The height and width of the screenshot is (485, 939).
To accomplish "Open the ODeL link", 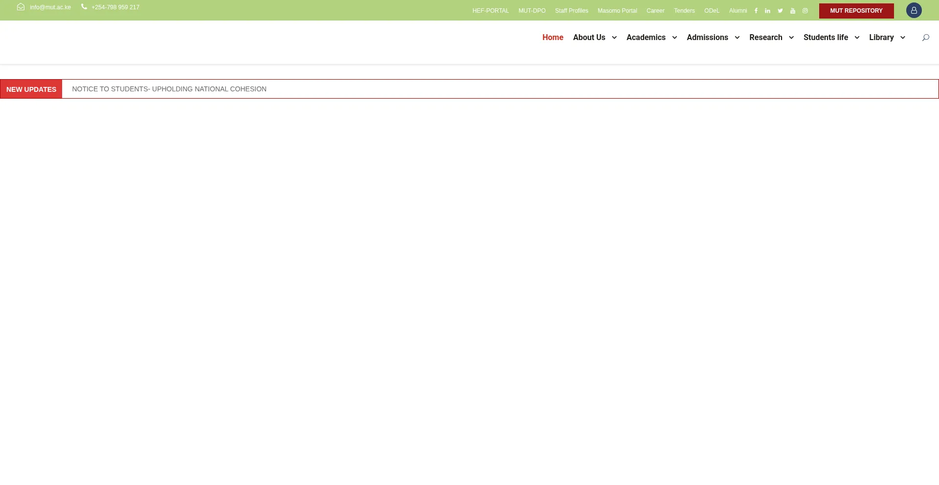I will tap(712, 11).
